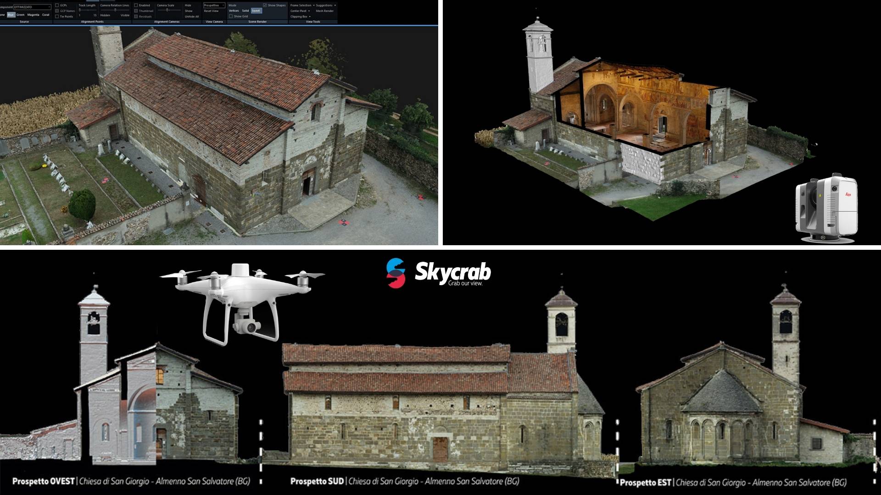The image size is (881, 495).
Task: Click Reset View button
Action: [x=211, y=11]
